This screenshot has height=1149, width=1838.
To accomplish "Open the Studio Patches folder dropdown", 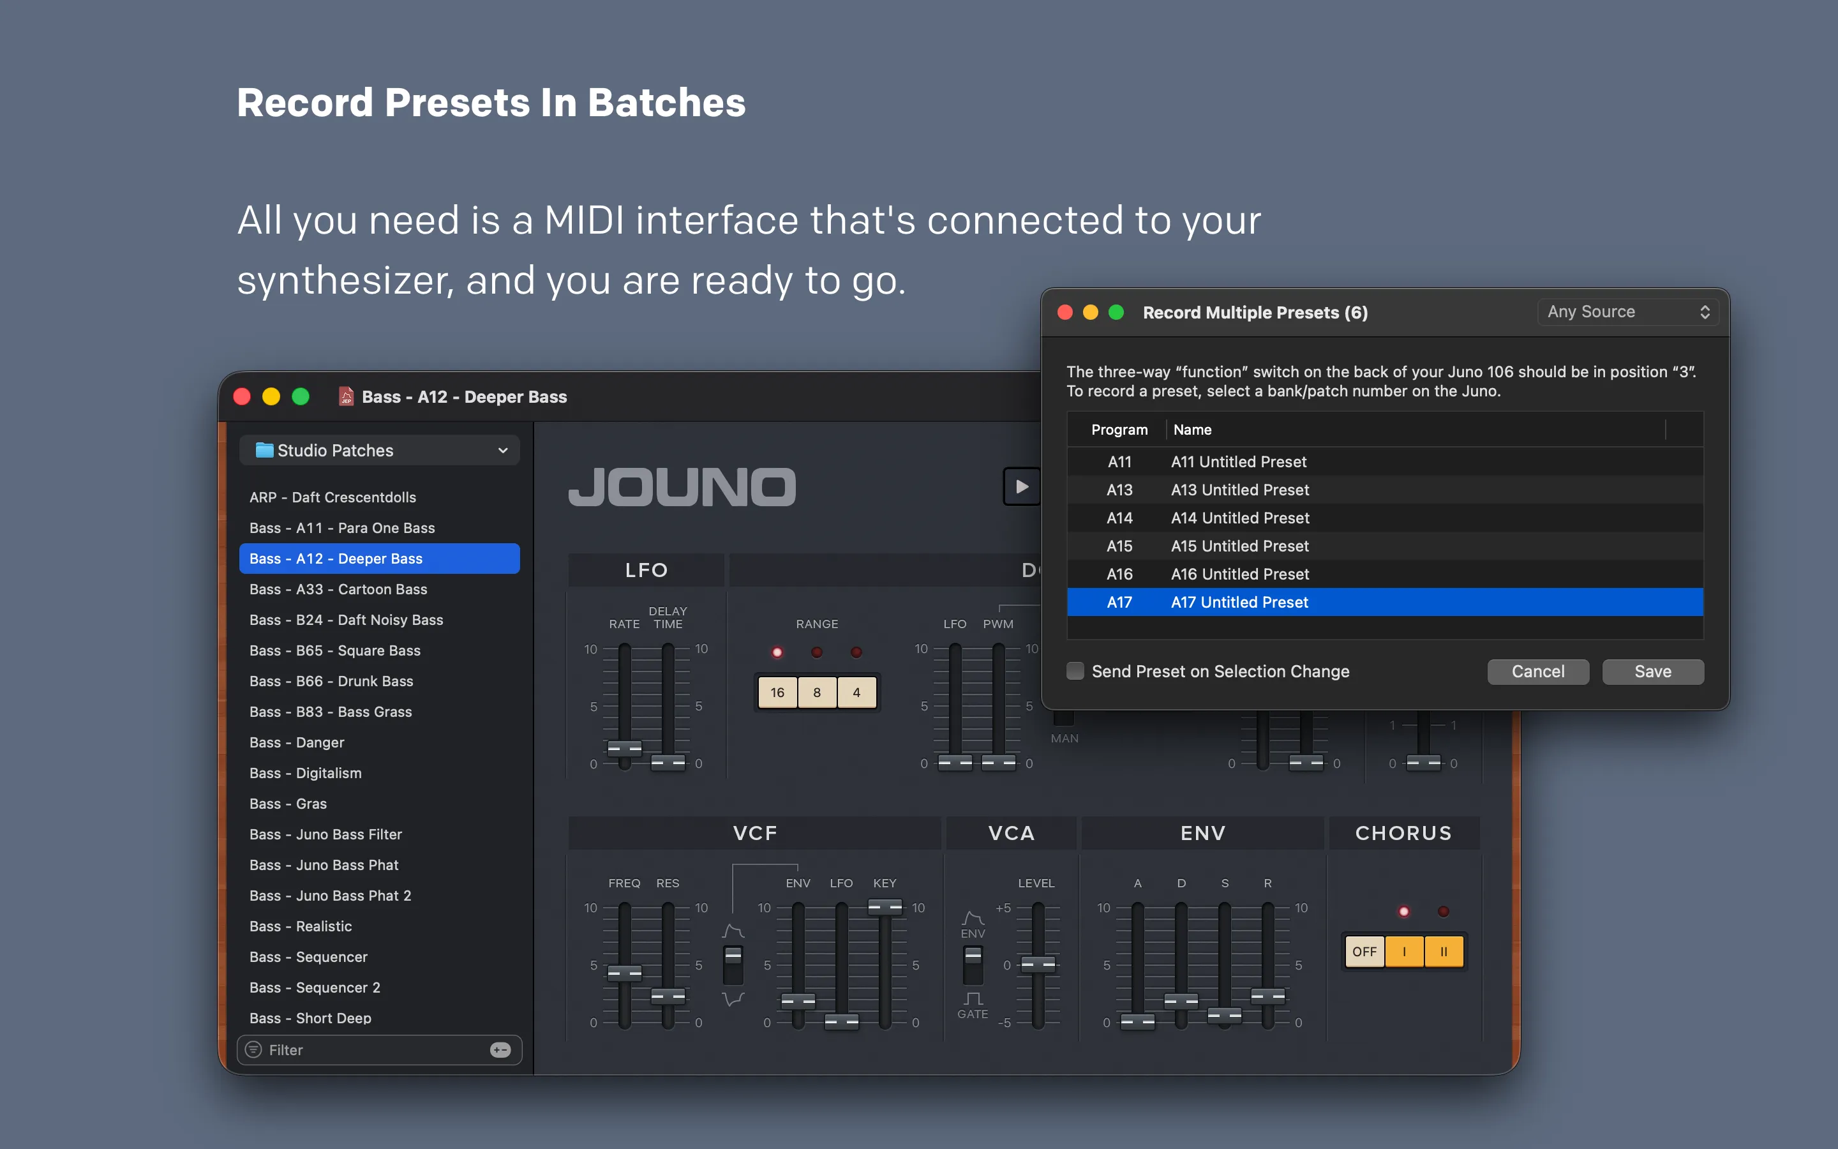I will click(380, 450).
